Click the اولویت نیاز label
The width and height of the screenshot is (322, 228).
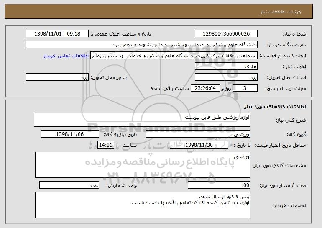[294, 67]
